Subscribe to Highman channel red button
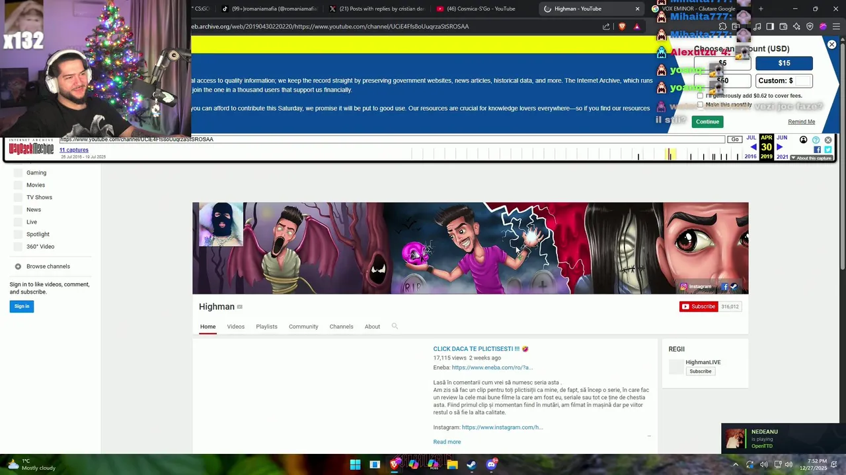This screenshot has height=475, width=846. (x=699, y=306)
